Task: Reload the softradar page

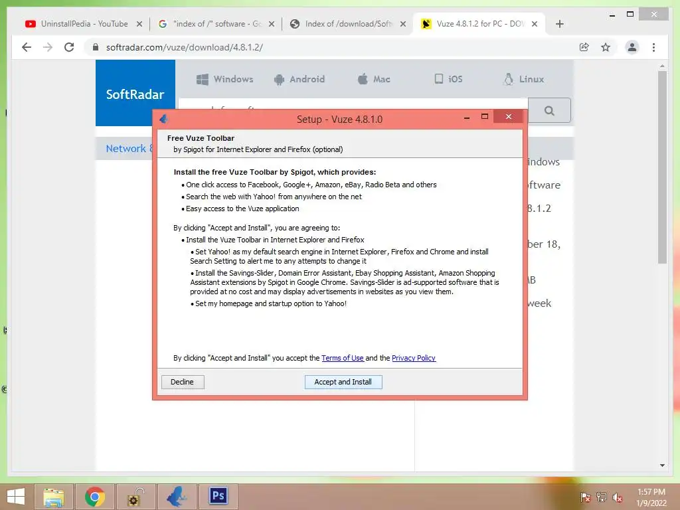Action: click(x=69, y=47)
